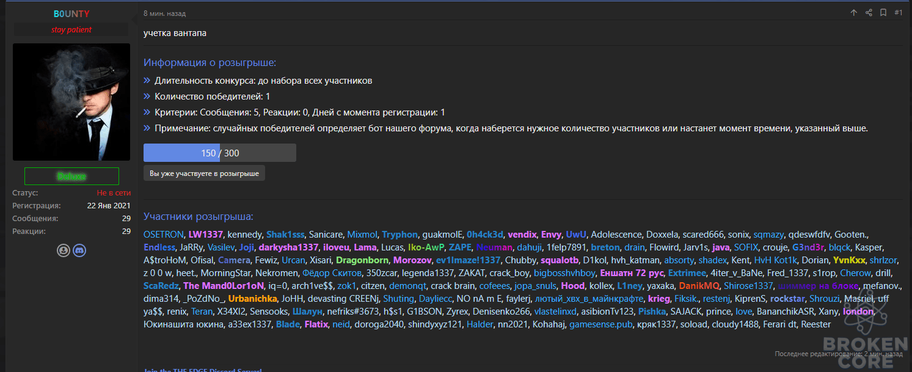Viewport: 912px width, 372px height.
Task: Click the Neuman participant link
Action: click(494, 247)
